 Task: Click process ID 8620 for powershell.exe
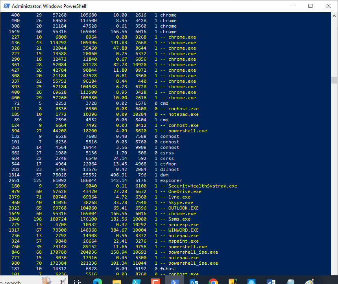click(141, 131)
